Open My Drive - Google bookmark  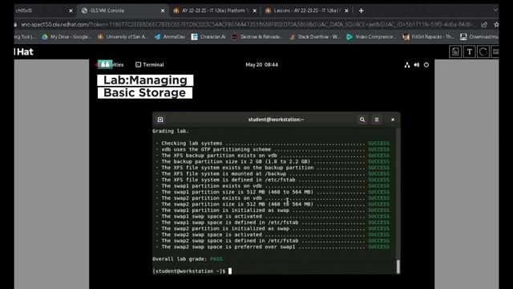[67, 37]
